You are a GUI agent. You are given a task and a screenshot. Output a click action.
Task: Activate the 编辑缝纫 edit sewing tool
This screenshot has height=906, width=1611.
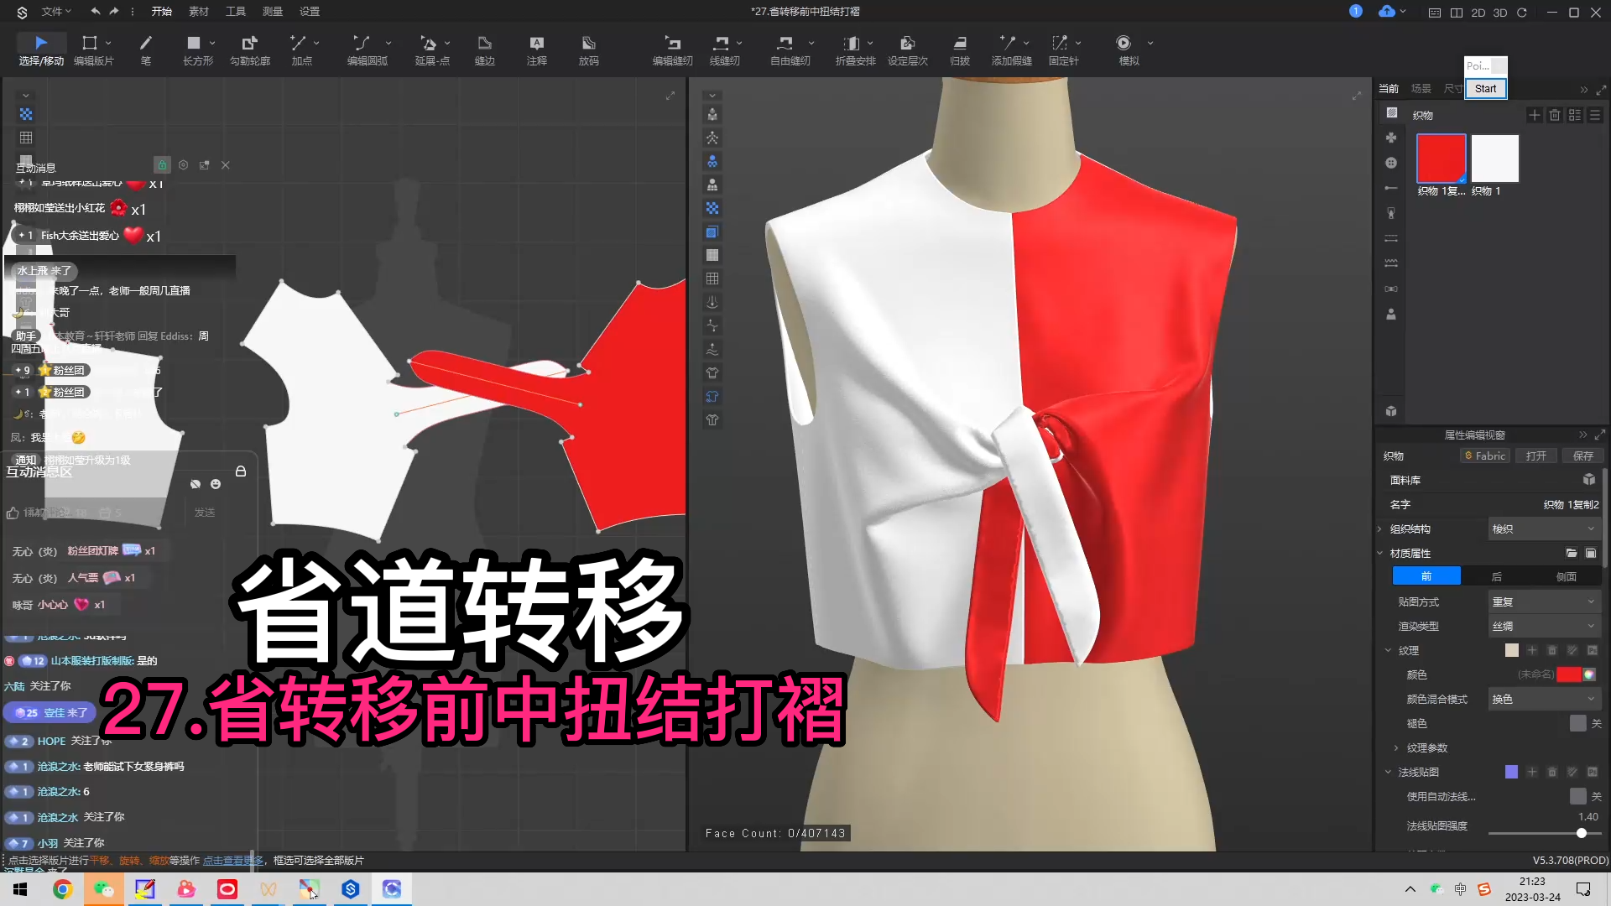point(672,50)
